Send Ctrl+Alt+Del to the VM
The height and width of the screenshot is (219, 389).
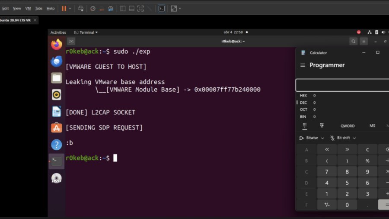(81, 9)
